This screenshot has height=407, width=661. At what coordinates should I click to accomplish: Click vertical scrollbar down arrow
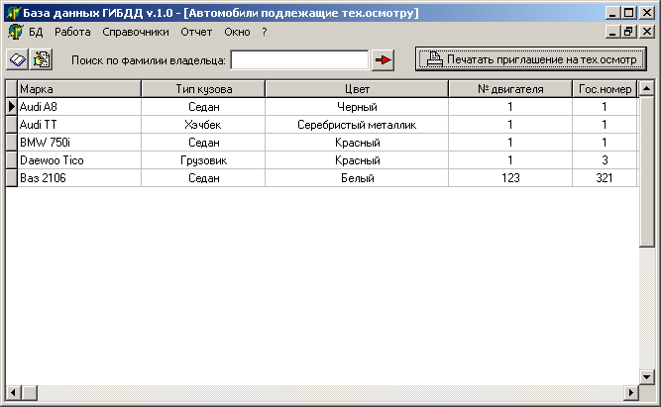pos(646,376)
